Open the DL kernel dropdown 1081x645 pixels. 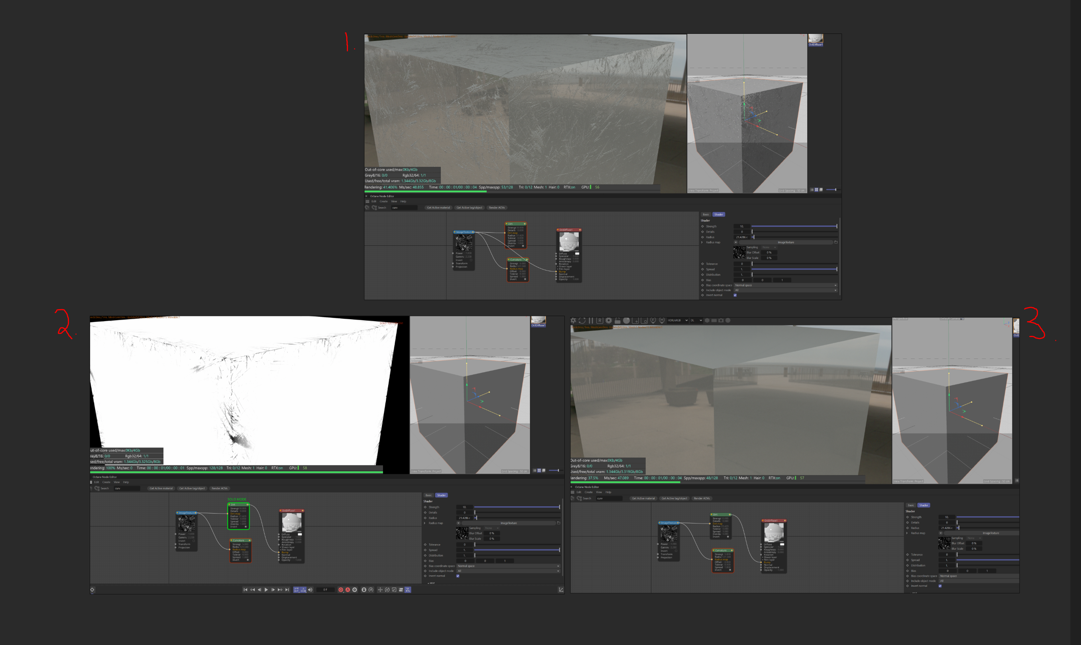(x=696, y=320)
